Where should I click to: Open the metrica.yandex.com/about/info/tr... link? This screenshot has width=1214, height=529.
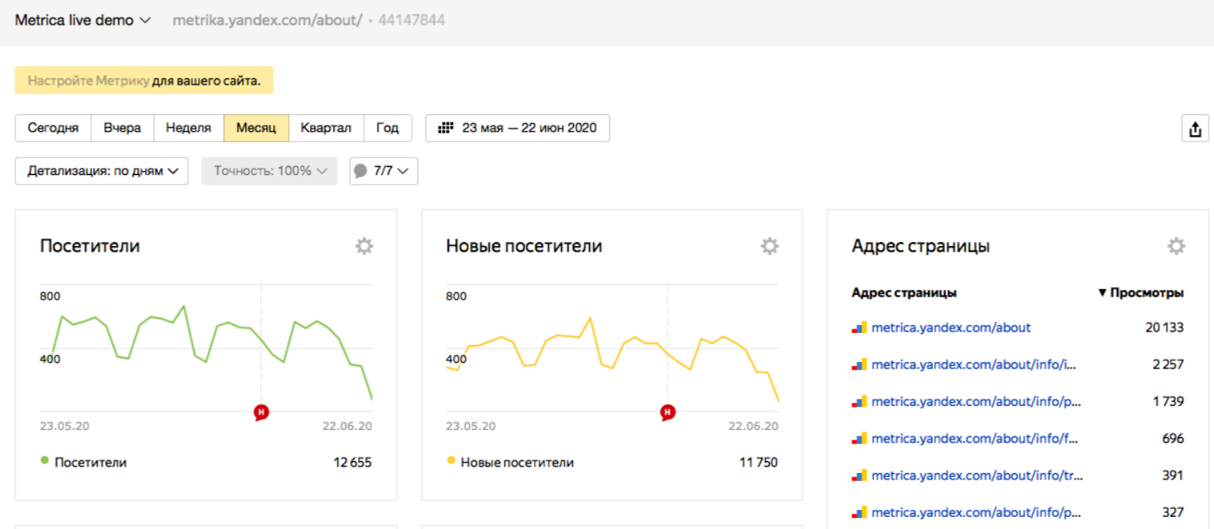point(977,475)
